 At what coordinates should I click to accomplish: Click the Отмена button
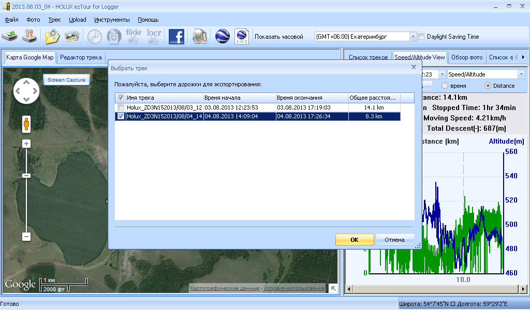click(394, 240)
